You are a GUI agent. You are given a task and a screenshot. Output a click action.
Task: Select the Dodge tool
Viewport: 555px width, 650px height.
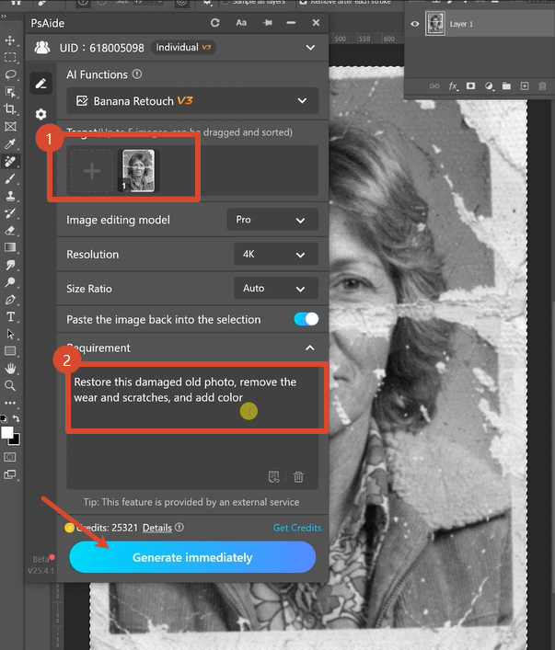click(10, 282)
